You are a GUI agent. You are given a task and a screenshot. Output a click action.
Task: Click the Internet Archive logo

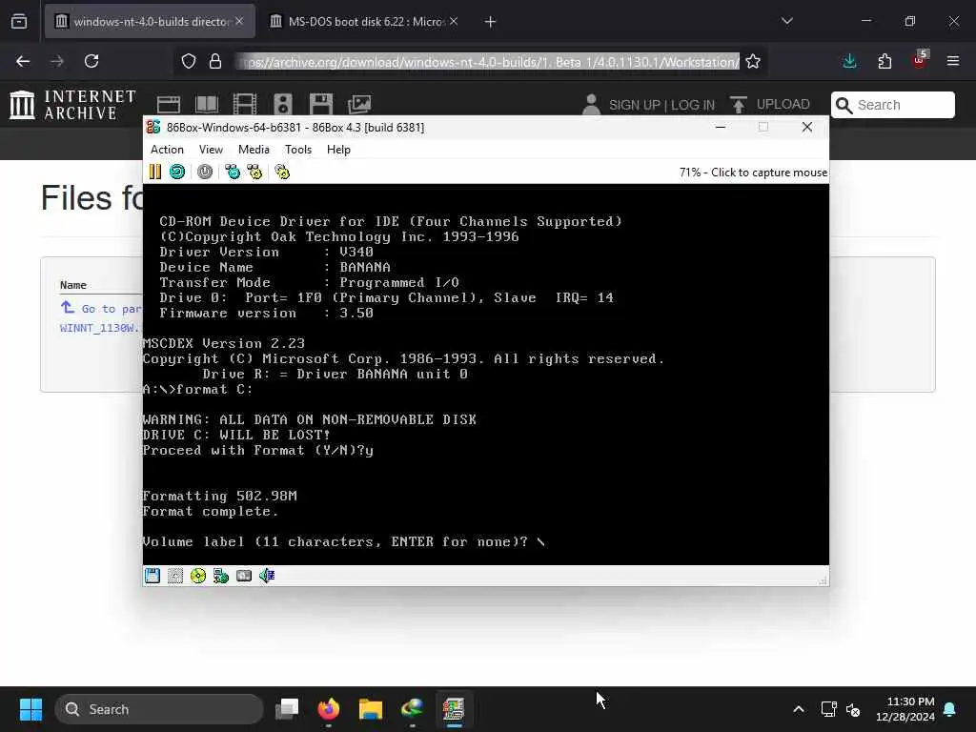pyautogui.click(x=72, y=104)
